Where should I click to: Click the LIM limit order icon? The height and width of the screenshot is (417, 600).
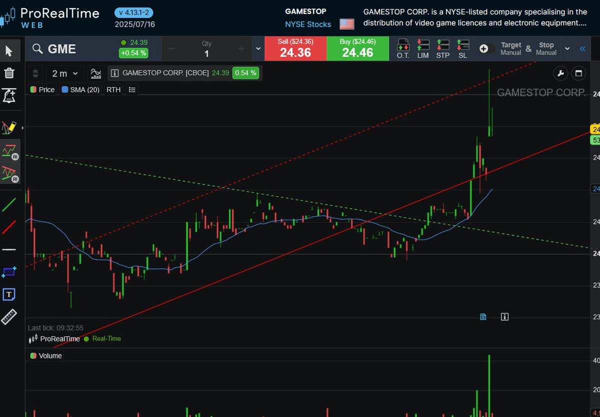tap(423, 49)
